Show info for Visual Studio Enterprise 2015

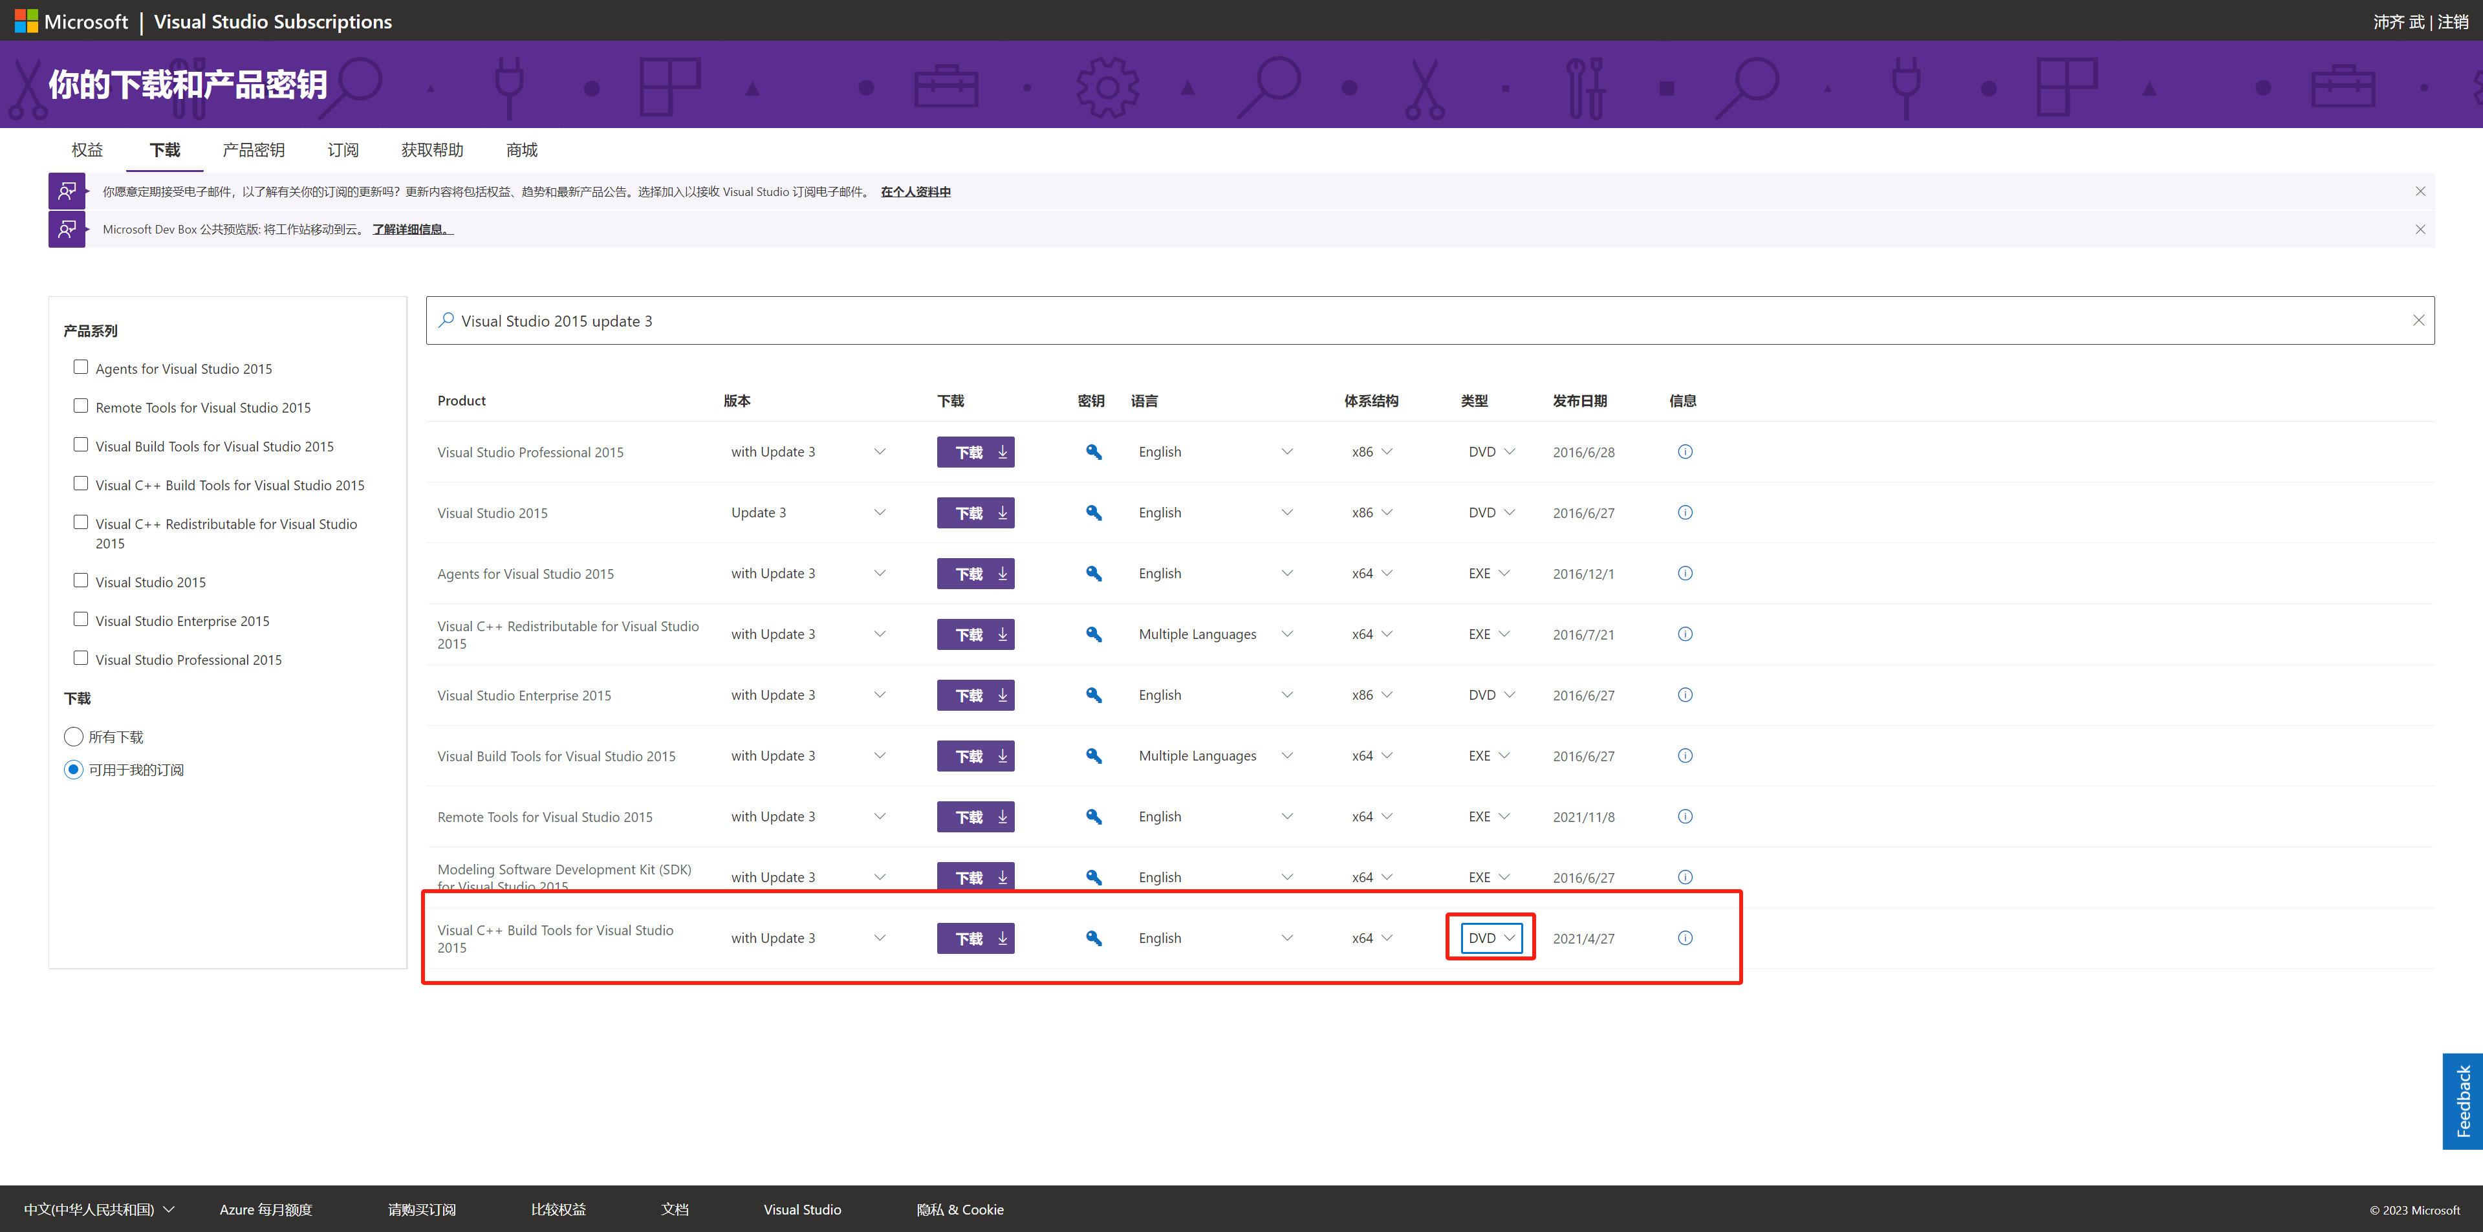click(x=1685, y=695)
